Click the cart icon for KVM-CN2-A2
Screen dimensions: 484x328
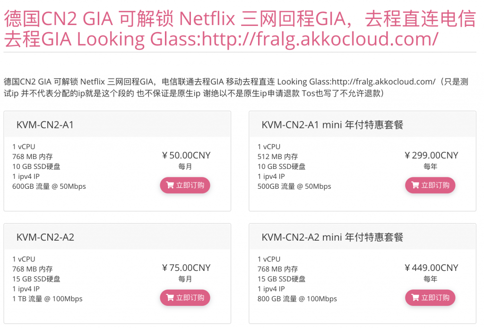coord(170,297)
